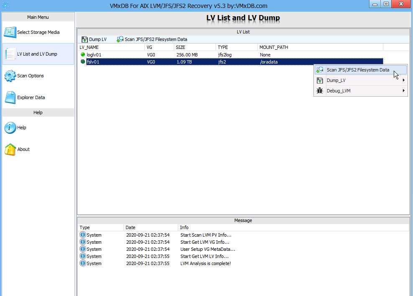Click the Scan JFS/JFS2 context menu icon
Viewport: 413px width, 296px height.
click(320, 70)
